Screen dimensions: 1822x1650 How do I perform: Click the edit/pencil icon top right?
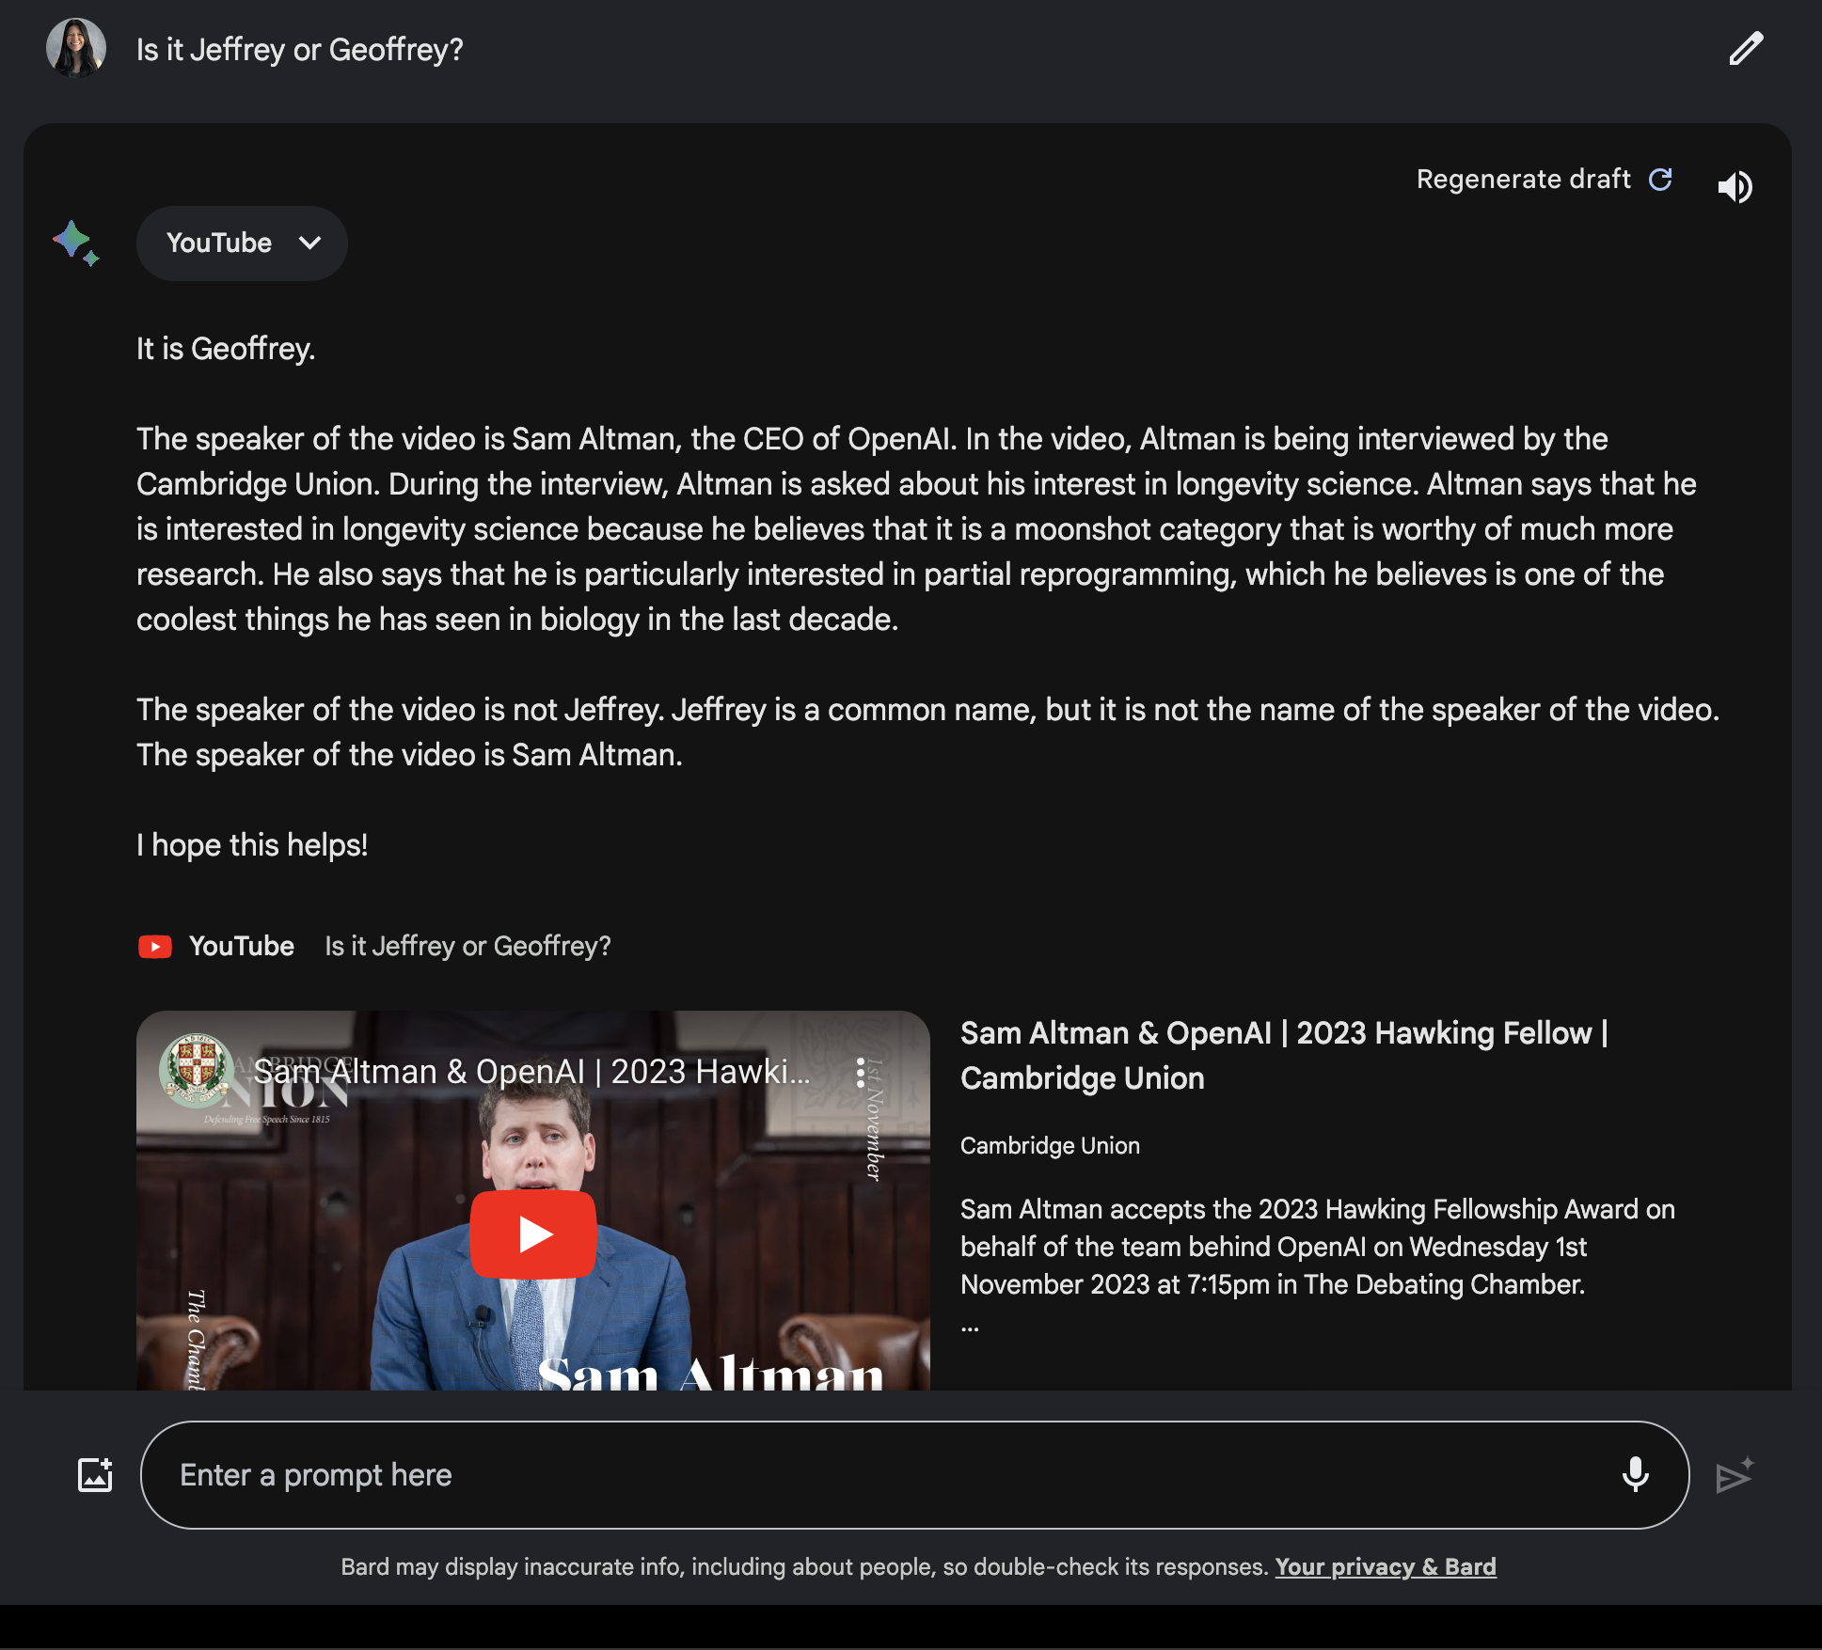coord(1746,48)
